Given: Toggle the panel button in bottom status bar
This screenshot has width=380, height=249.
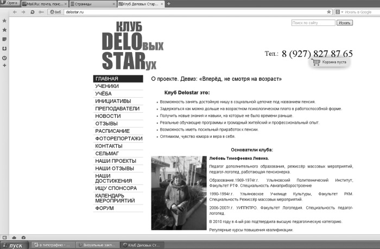Looking at the screenshot, I should (4, 237).
